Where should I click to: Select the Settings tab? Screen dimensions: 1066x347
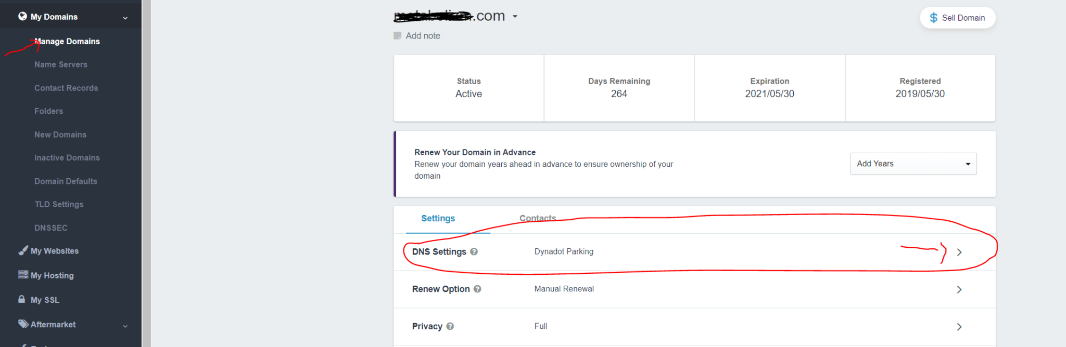(x=438, y=218)
